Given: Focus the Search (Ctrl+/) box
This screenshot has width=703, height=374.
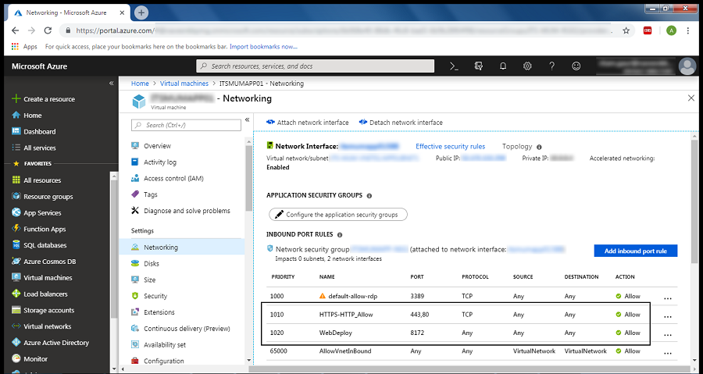Looking at the screenshot, I should pos(186,126).
